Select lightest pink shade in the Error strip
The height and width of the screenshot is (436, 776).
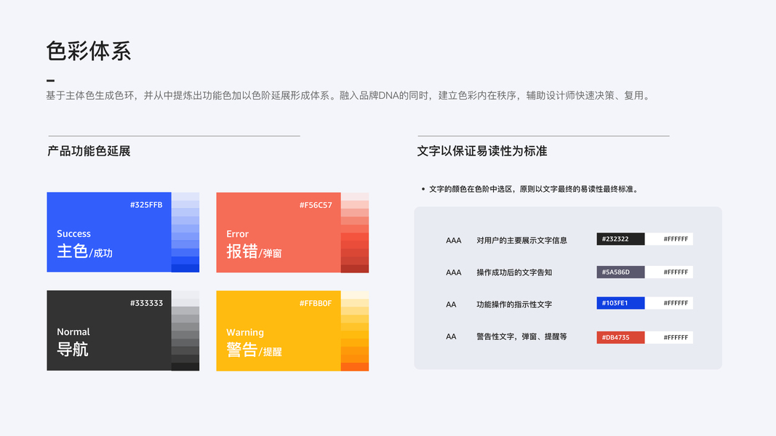[x=355, y=196]
